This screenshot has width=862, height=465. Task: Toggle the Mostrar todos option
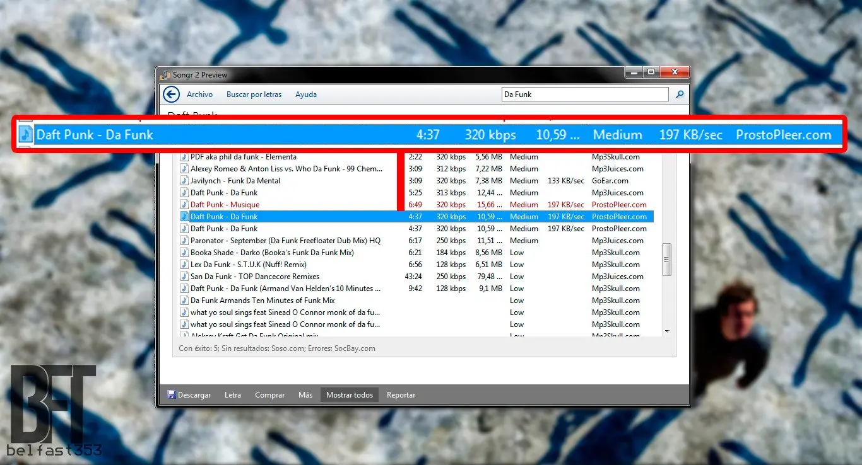[x=350, y=395]
